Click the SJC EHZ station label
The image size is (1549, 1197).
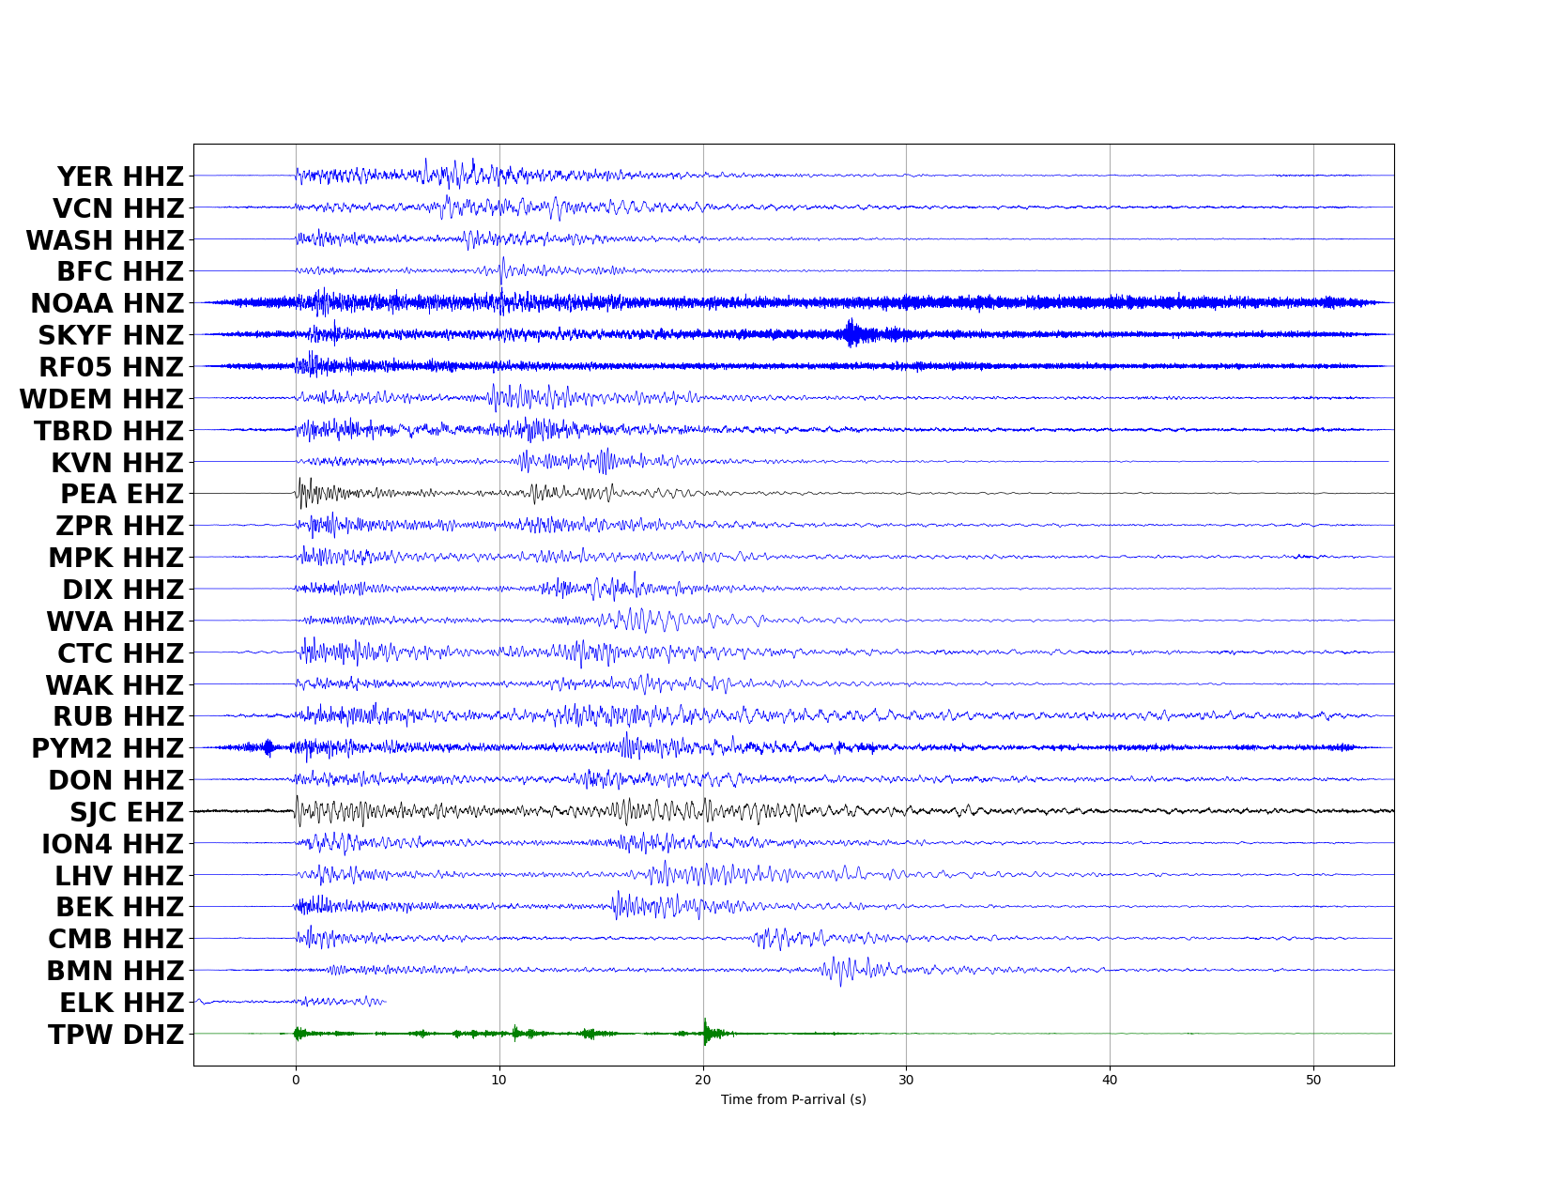pyautogui.click(x=127, y=812)
